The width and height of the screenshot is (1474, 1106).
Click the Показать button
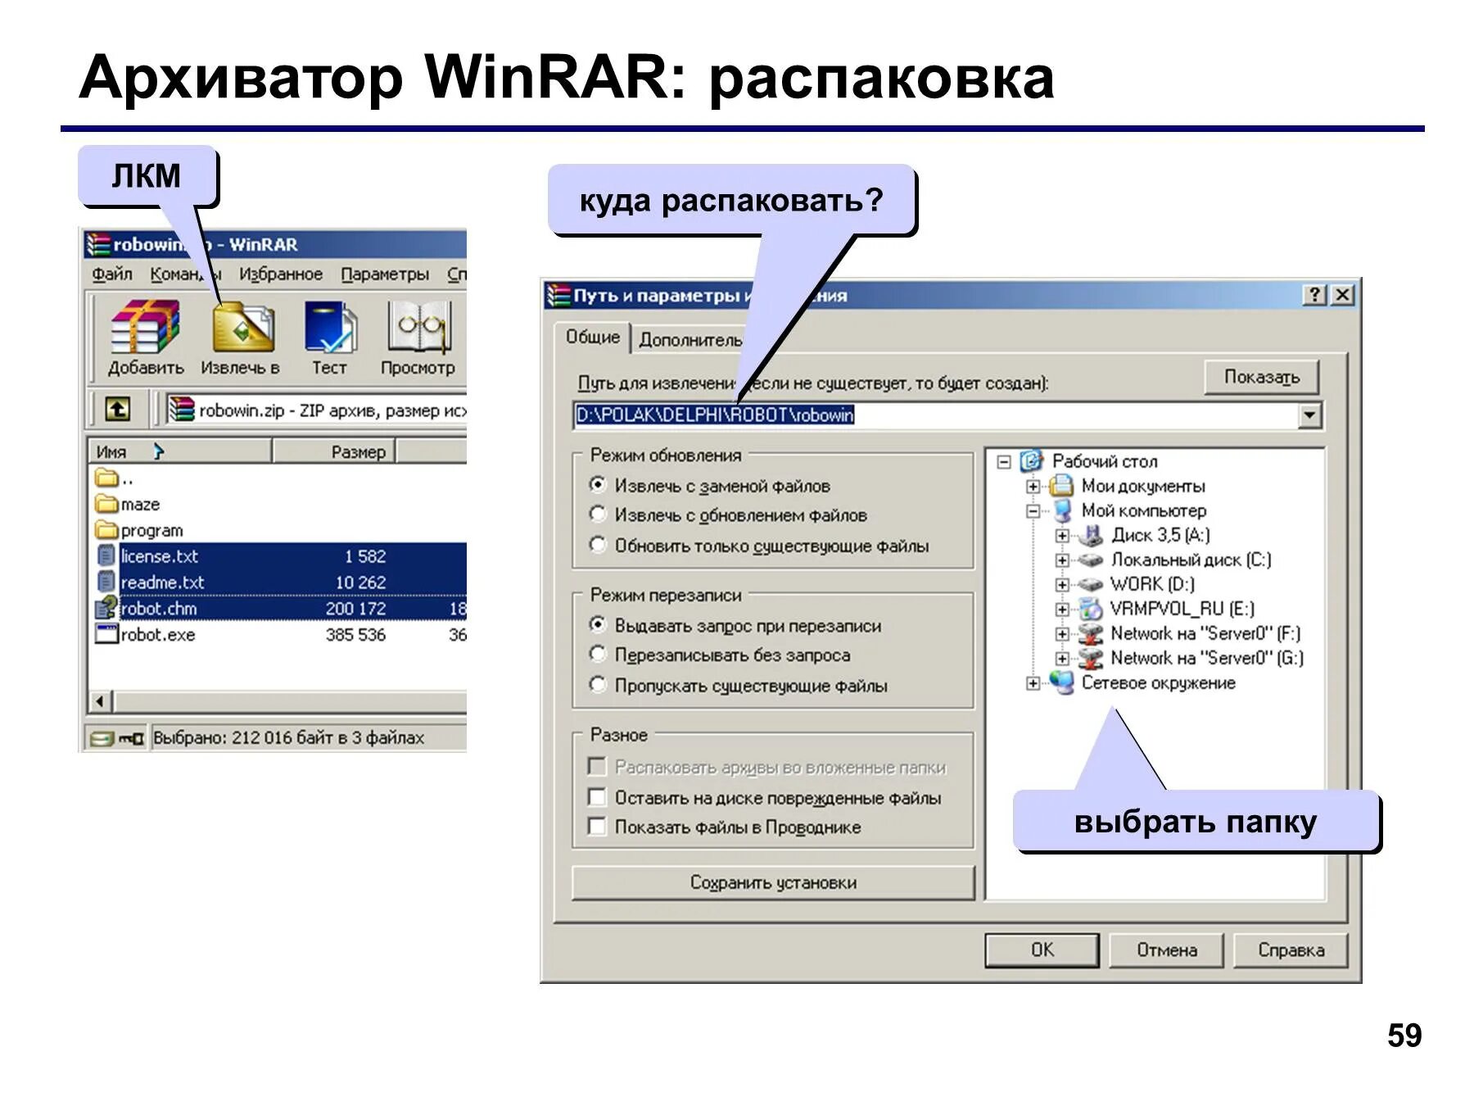[1262, 376]
